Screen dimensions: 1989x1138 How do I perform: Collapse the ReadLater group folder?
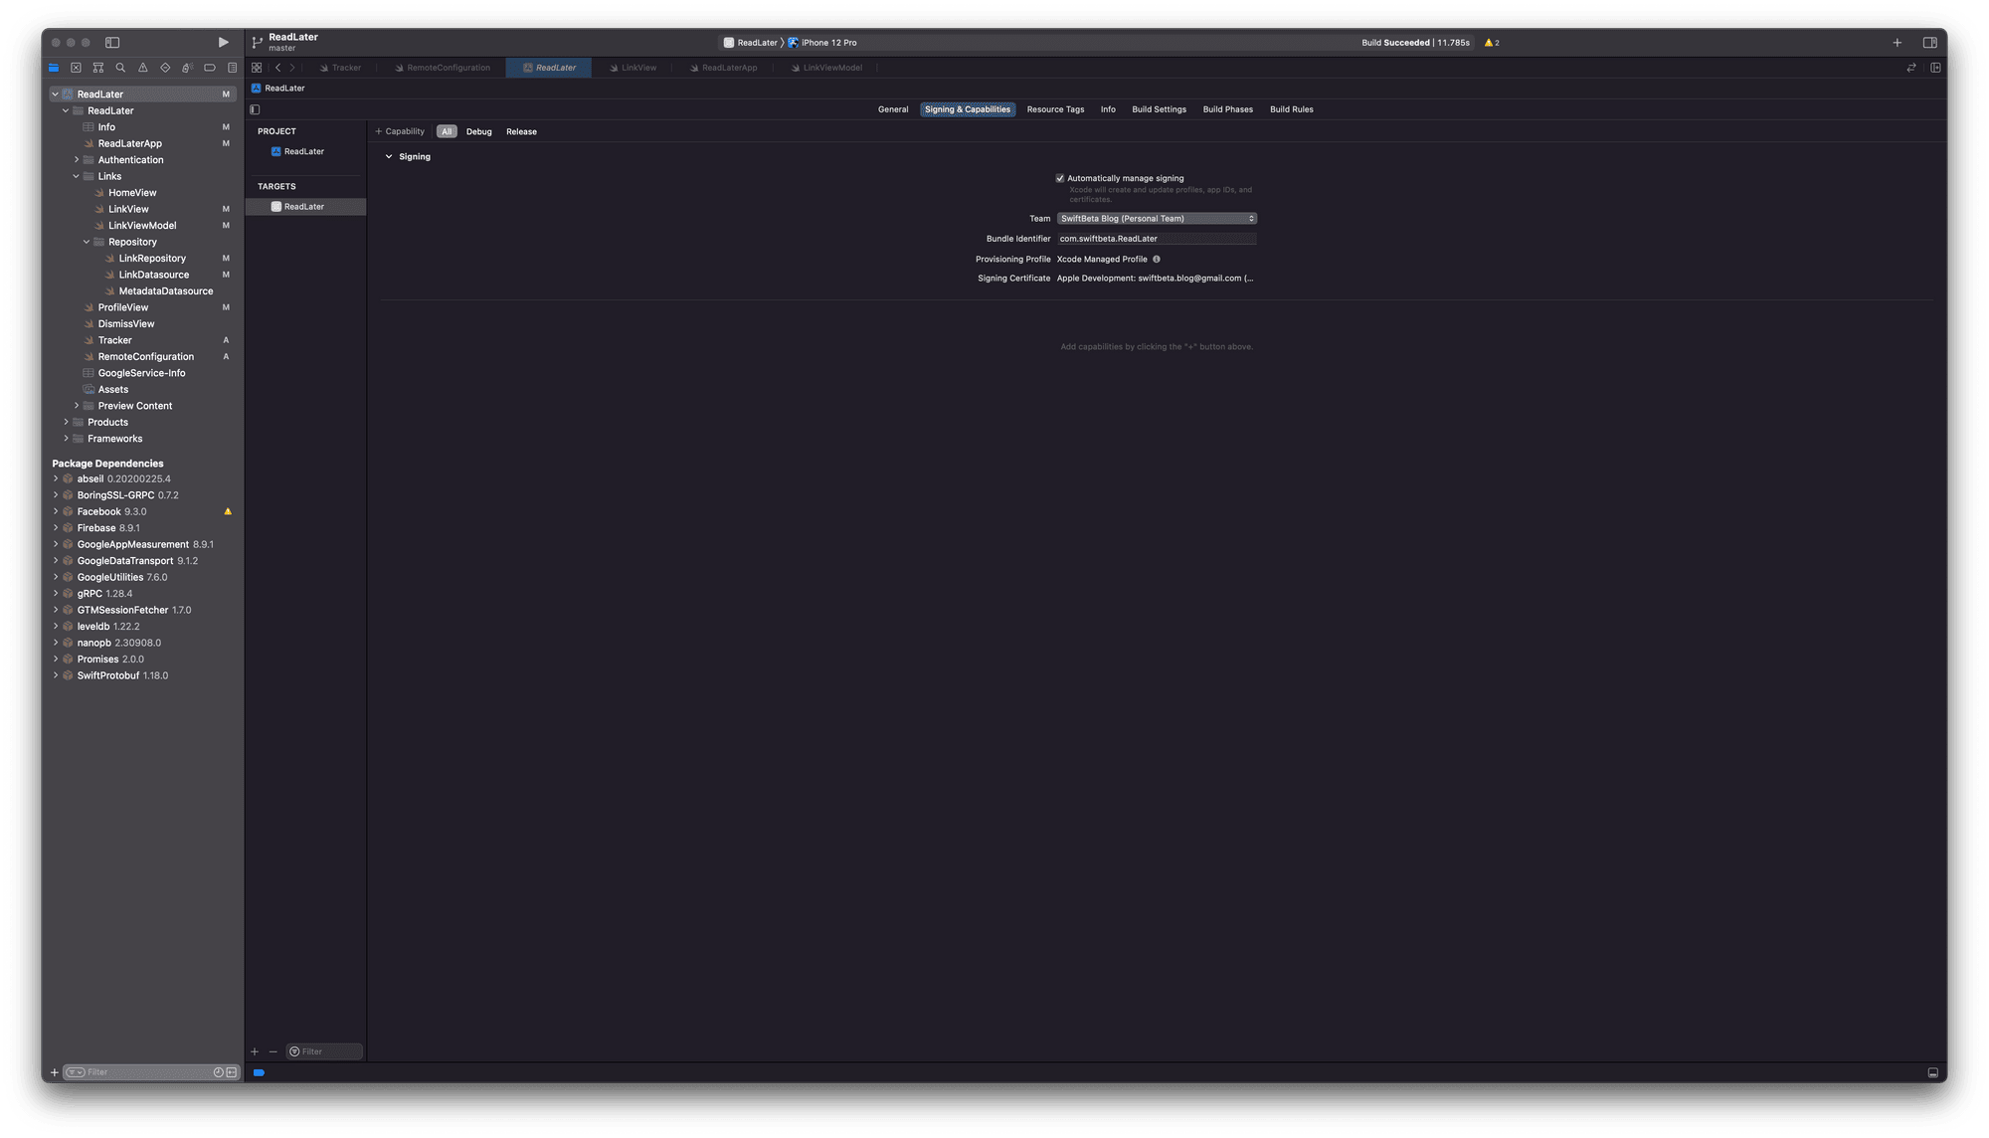point(66,110)
